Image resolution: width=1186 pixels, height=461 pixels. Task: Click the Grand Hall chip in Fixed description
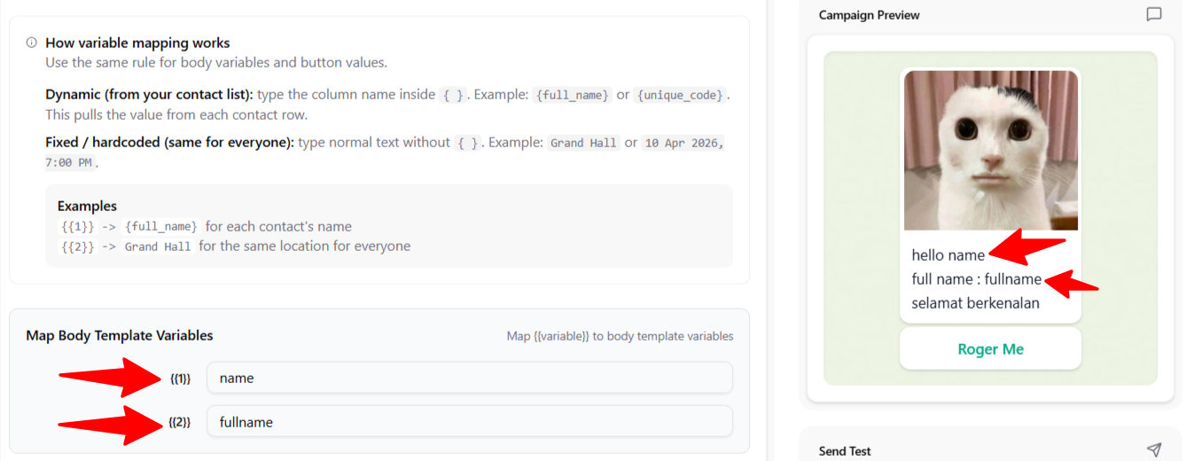coord(583,143)
